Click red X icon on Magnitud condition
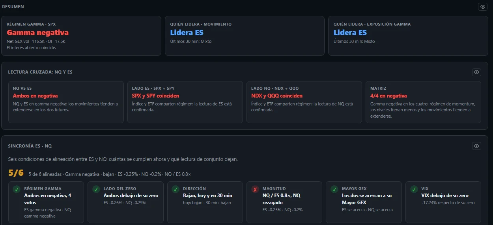This screenshot has width=493, height=225. [x=255, y=190]
